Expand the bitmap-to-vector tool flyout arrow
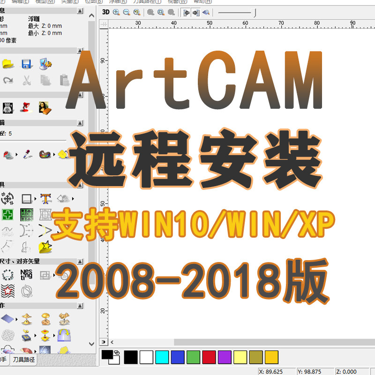The image size is (375, 375). pos(73,198)
